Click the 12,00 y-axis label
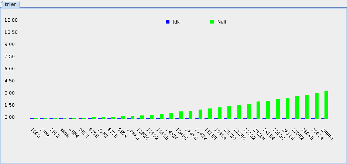Viewport: 347px width, 164px height. coord(11,20)
